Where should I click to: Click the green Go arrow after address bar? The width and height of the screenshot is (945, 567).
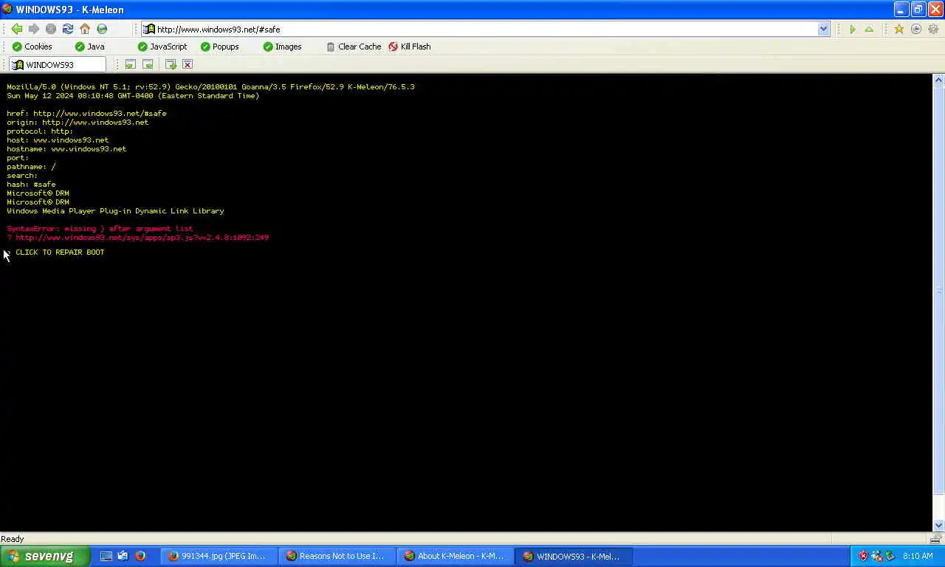click(852, 29)
